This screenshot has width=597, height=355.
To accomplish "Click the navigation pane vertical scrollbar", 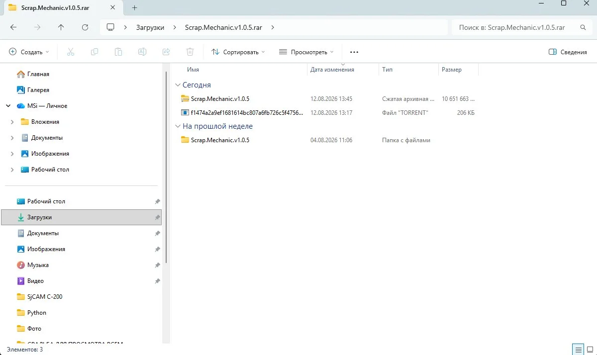I will click(x=166, y=167).
